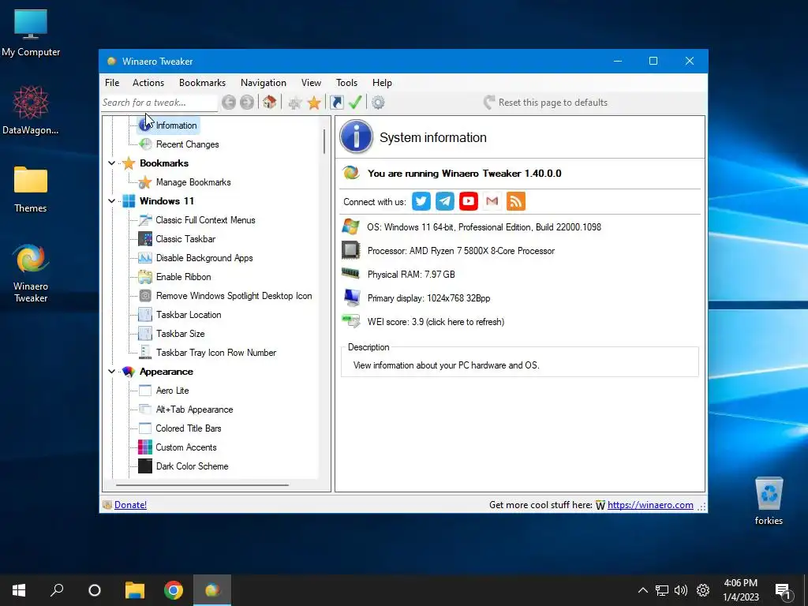The height and width of the screenshot is (606, 808).
Task: Click Reset this page to defaults
Action: click(x=546, y=103)
